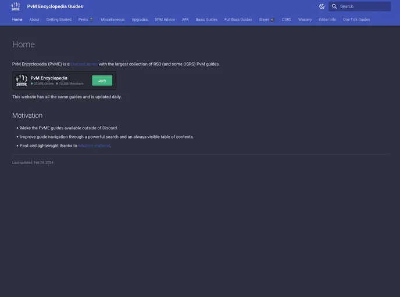Click the green Join button
This screenshot has width=400, height=297.
click(x=102, y=81)
